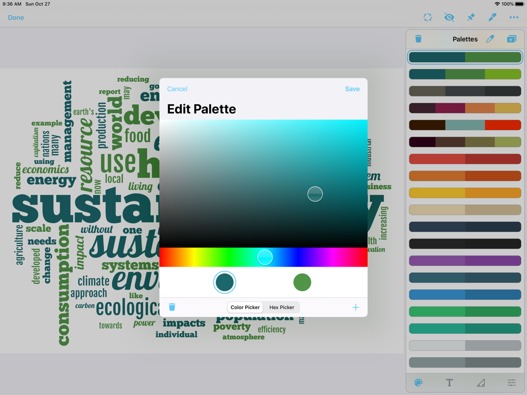Choose the dark gray bottom palette
The width and height of the screenshot is (527, 395).
465,362
